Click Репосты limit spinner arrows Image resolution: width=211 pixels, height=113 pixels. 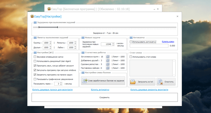point(75,43)
